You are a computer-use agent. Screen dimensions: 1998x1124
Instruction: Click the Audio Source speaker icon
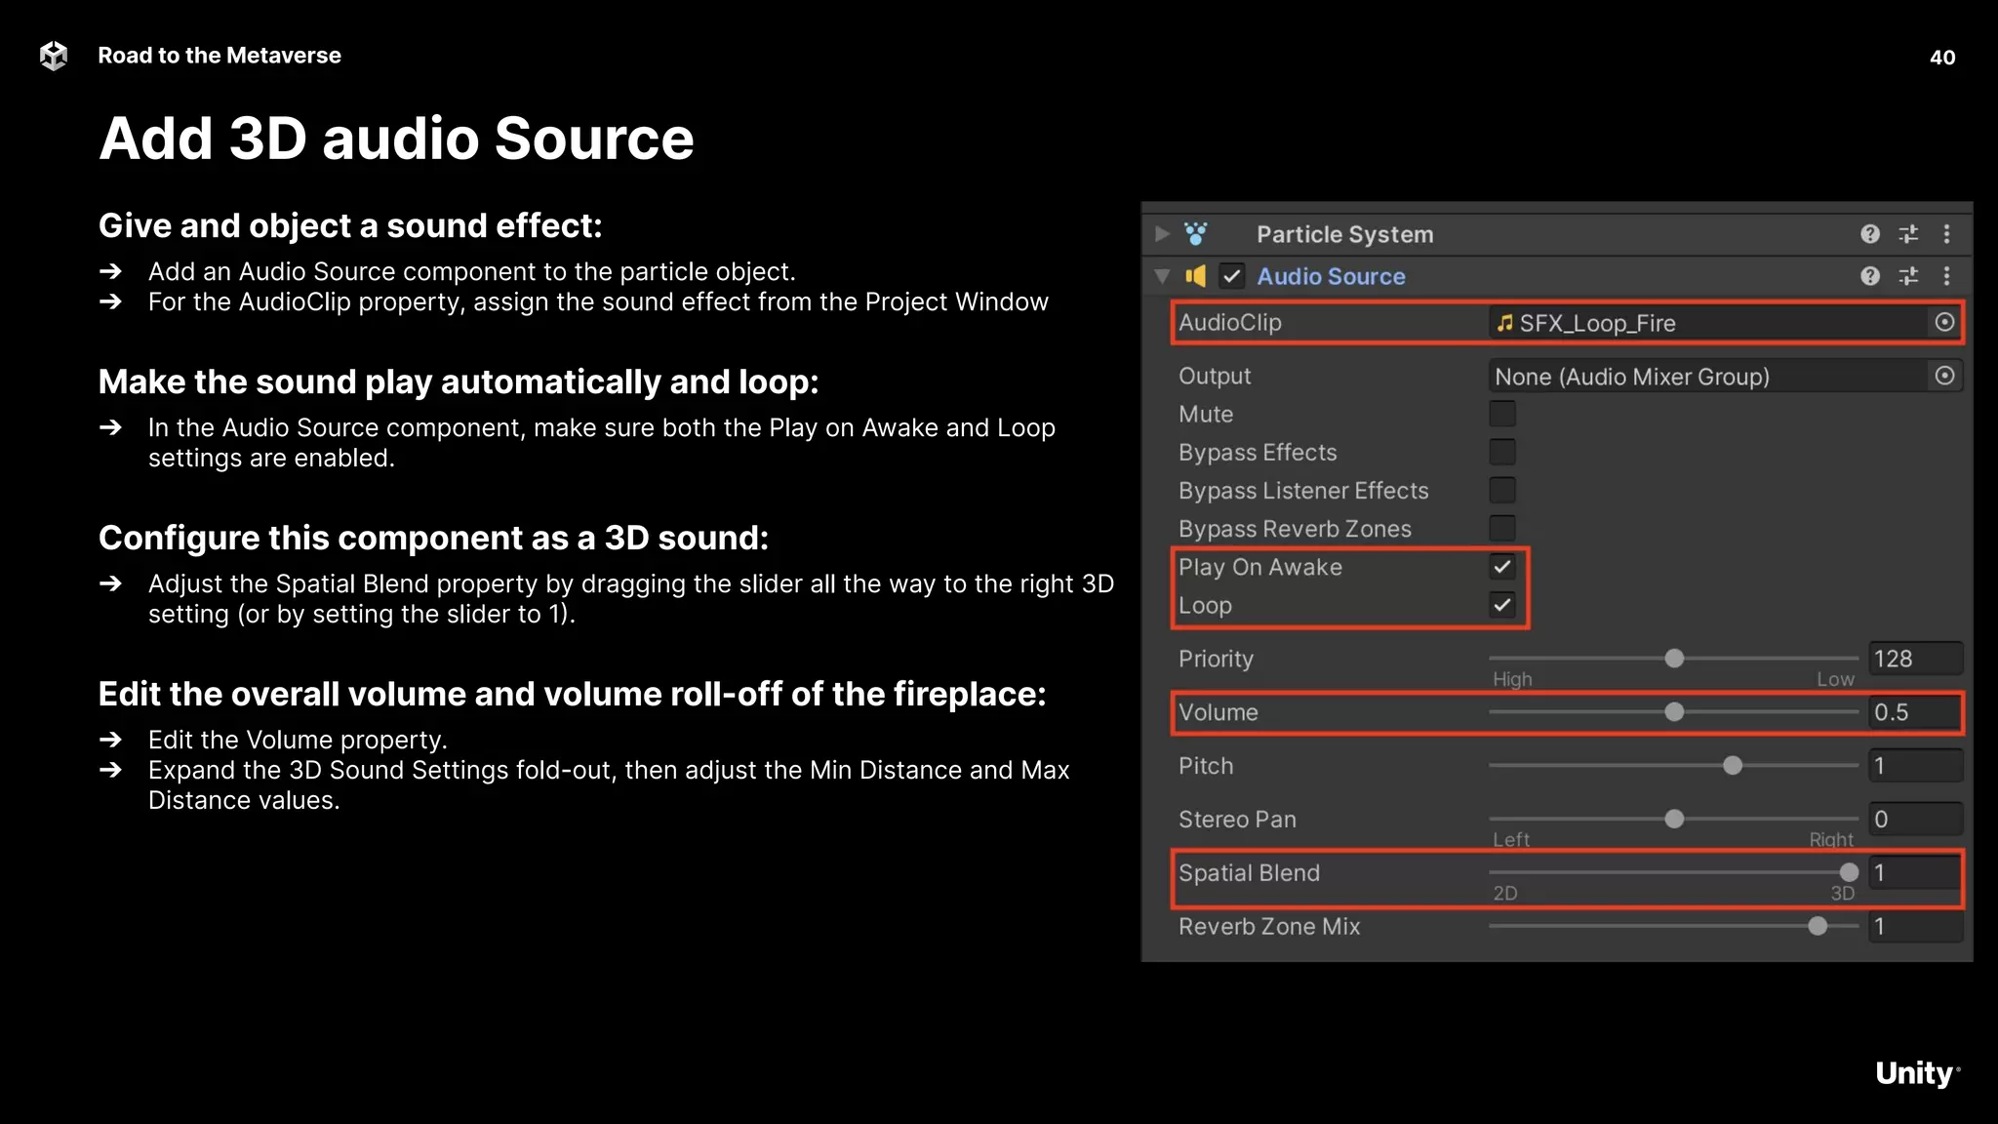tap(1195, 276)
